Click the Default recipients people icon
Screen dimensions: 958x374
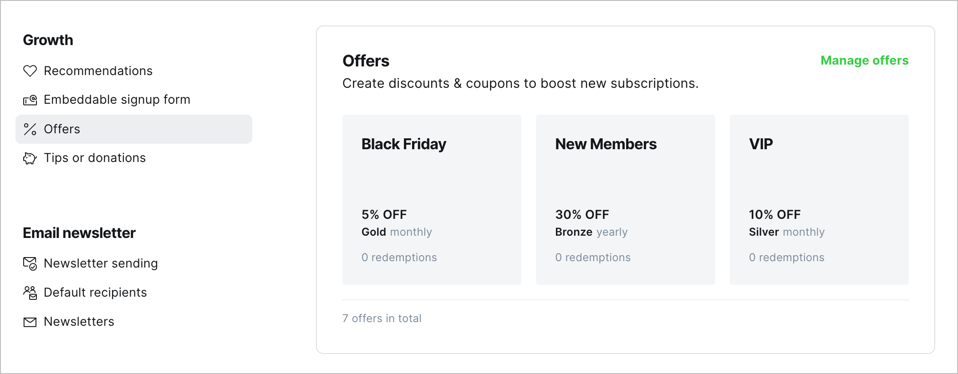click(30, 293)
